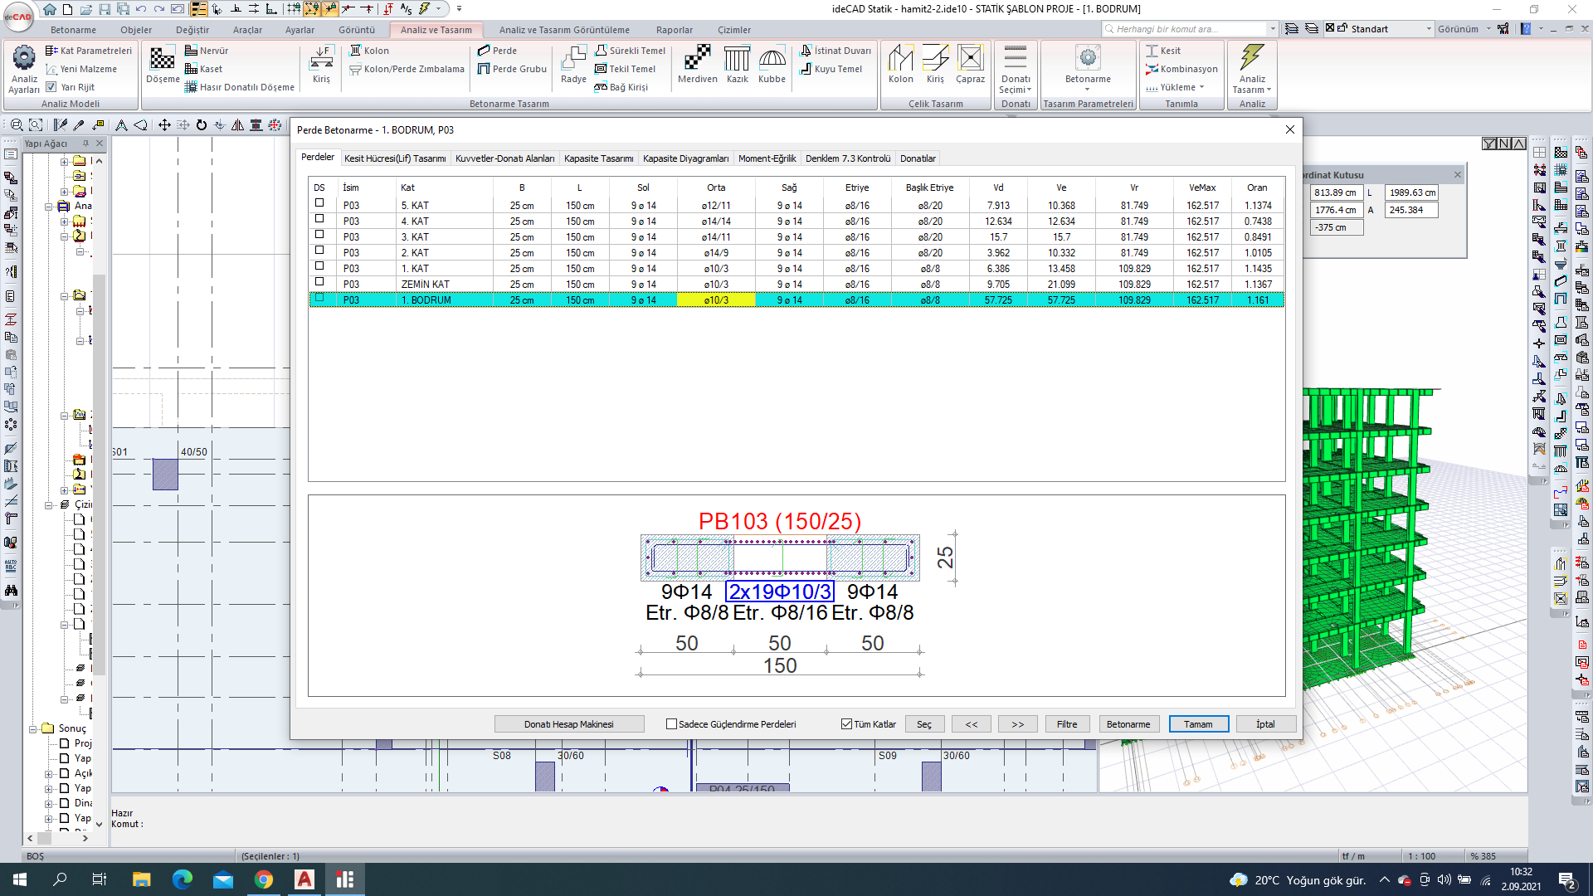Switch to Kesit Hücresi(Lif) Tasarımı tab
This screenshot has width=1593, height=896.
click(x=395, y=158)
